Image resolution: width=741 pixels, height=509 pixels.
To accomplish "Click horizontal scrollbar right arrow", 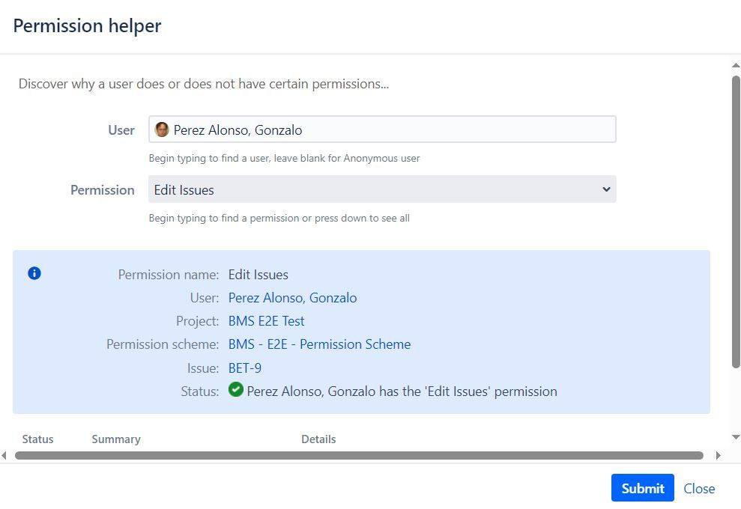I will 719,456.
